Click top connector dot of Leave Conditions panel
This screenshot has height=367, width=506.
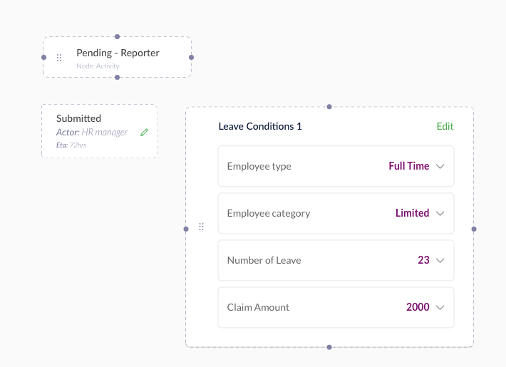click(x=329, y=107)
